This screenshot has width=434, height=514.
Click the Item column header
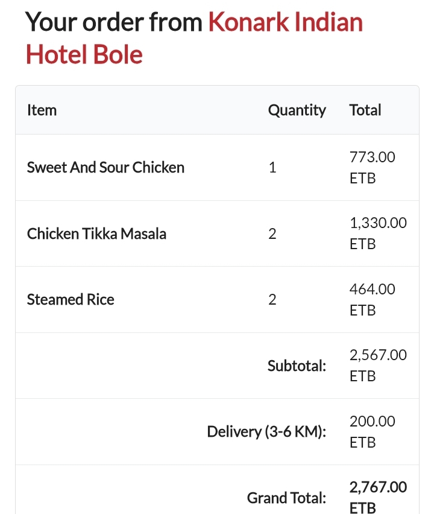click(42, 110)
